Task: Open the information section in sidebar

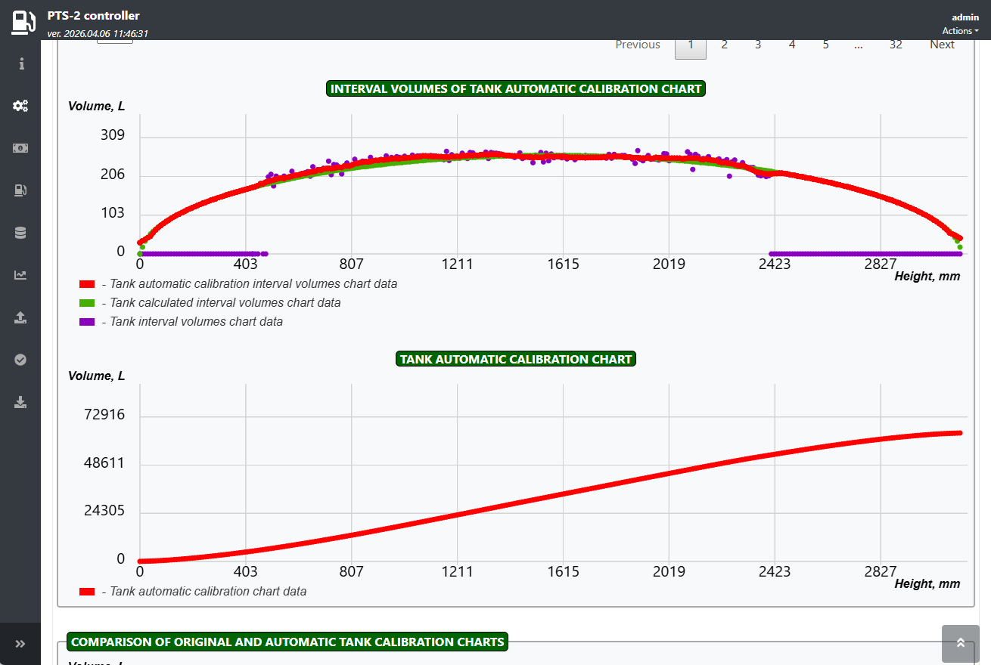Action: [x=21, y=64]
